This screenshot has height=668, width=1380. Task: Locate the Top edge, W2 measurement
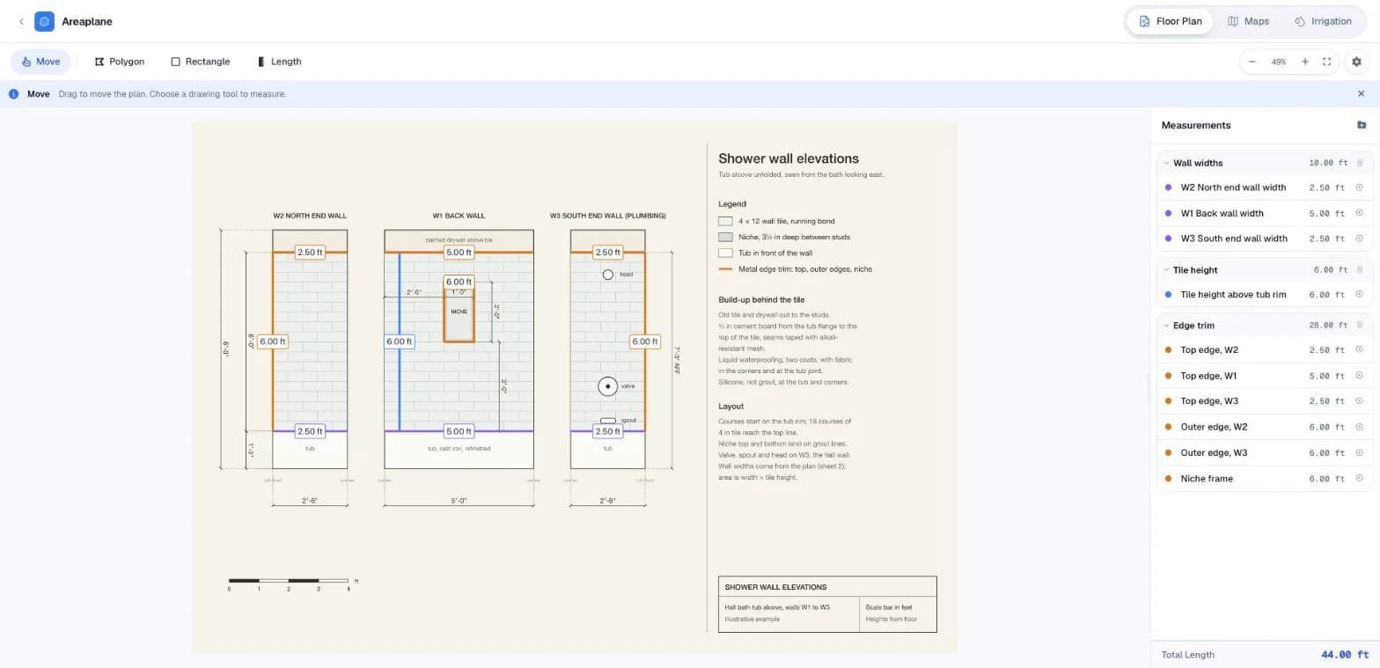coord(1359,350)
